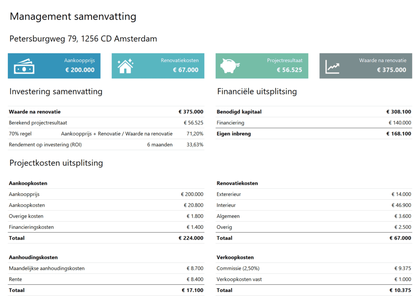Image resolution: width=420 pixels, height=304 pixels.
Task: Click the piggy bank icon on Projectresultaat card
Action: tap(230, 66)
